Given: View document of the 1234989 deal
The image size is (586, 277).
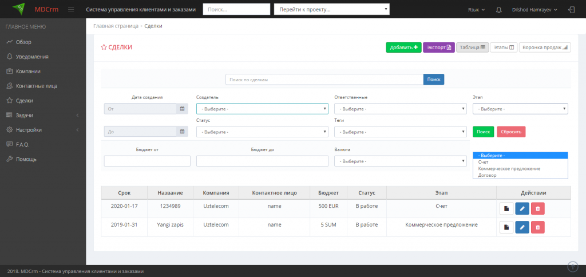Looking at the screenshot, I should [x=506, y=209].
